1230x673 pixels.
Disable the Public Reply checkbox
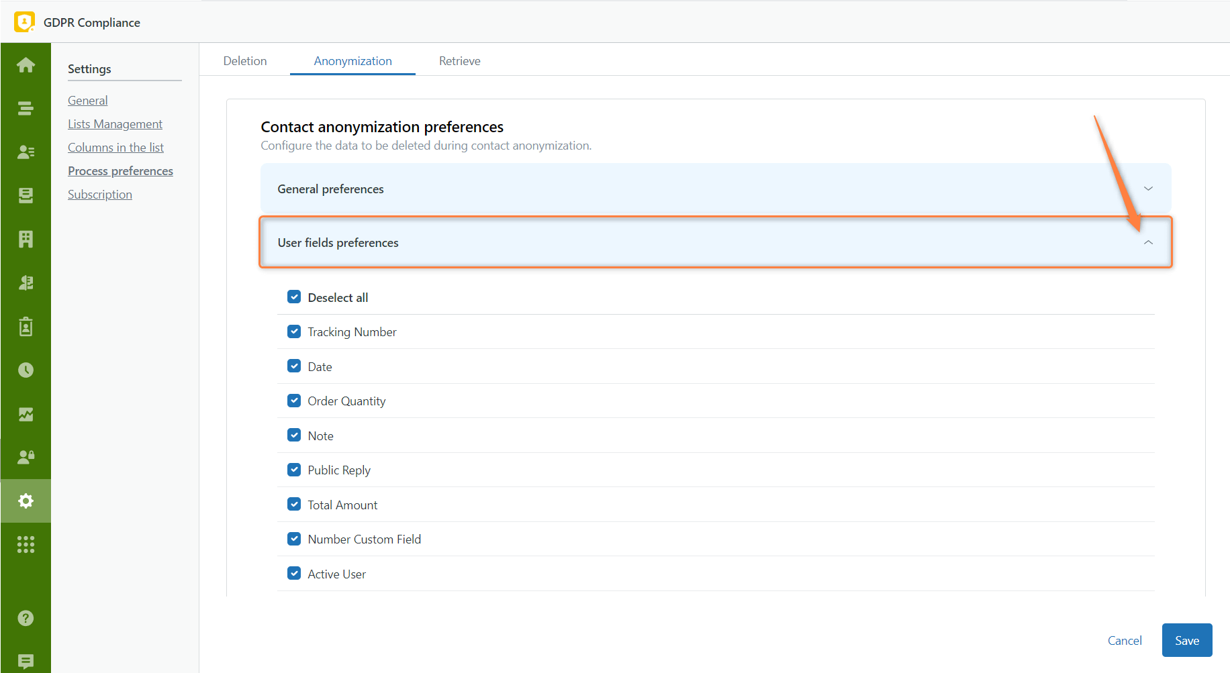(x=294, y=469)
